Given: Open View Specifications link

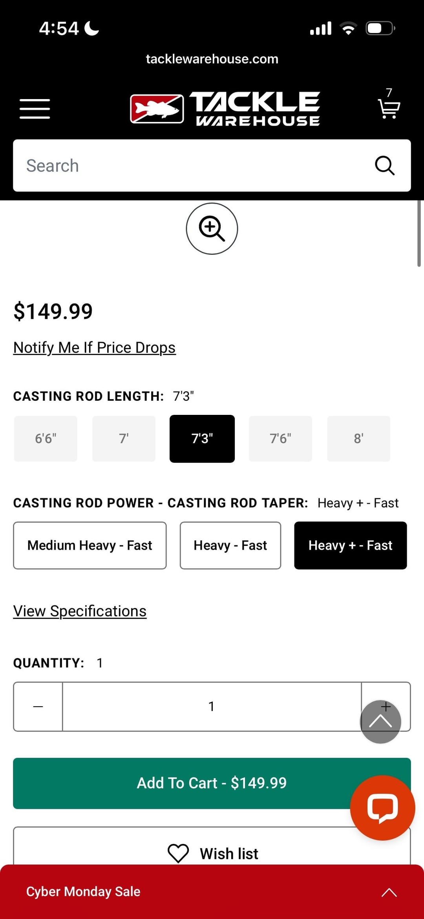Looking at the screenshot, I should coord(80,611).
